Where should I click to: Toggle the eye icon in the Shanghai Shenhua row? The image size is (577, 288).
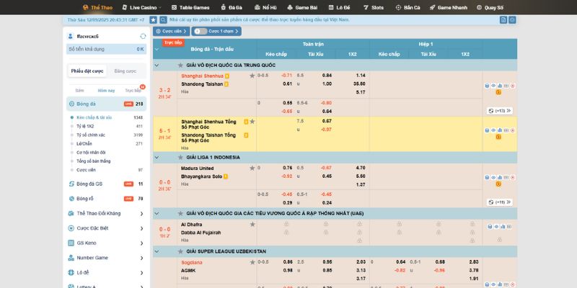[493, 86]
